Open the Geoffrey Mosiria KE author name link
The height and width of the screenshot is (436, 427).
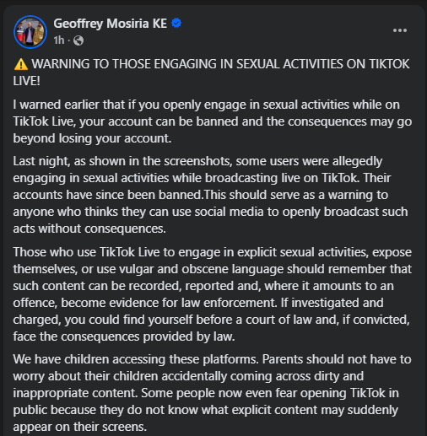[111, 24]
